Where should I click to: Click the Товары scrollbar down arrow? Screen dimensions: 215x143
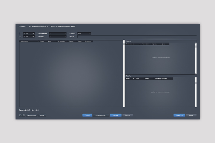pyautogui.click(x=196, y=74)
